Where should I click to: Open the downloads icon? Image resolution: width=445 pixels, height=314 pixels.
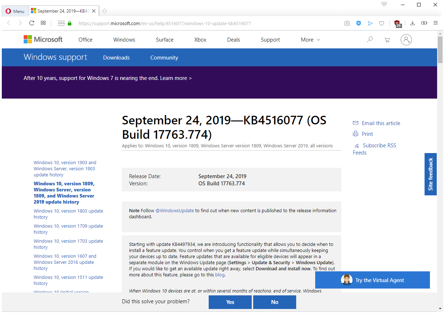click(412, 23)
